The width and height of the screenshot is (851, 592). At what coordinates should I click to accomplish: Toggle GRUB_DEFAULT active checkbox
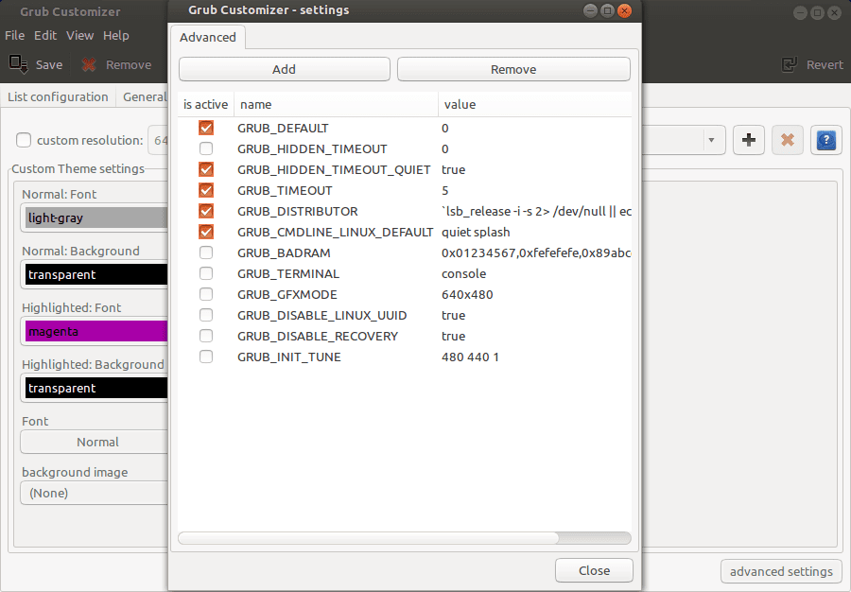coord(206,128)
